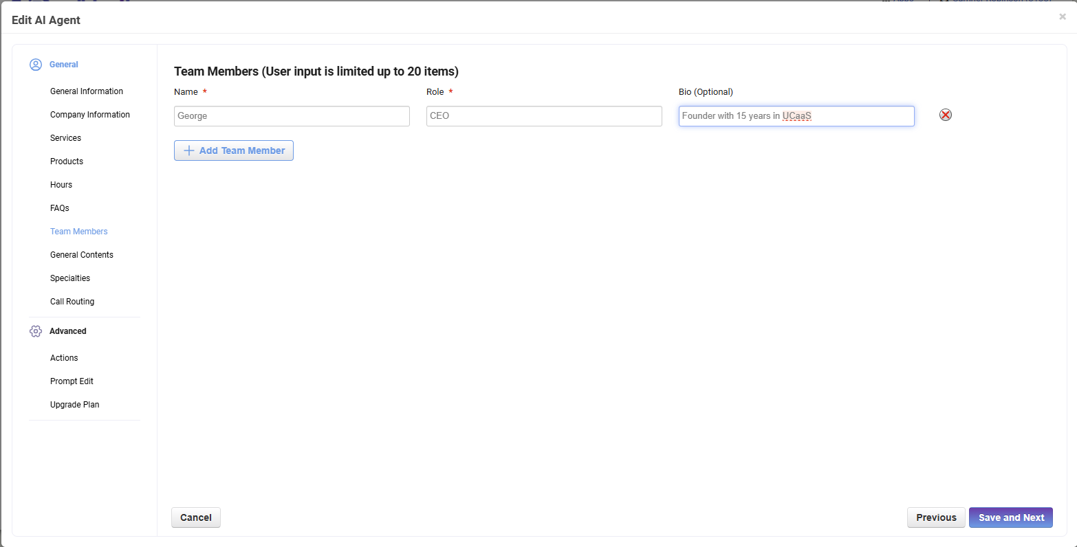The width and height of the screenshot is (1077, 547).
Task: Go to FAQs section
Action: [x=60, y=208]
